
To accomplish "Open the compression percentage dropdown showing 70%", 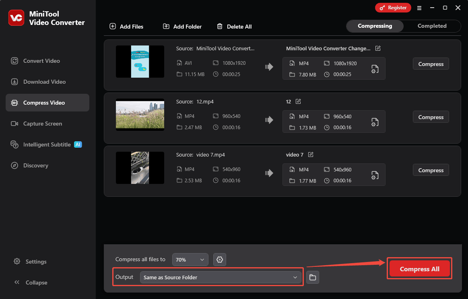I will 190,260.
